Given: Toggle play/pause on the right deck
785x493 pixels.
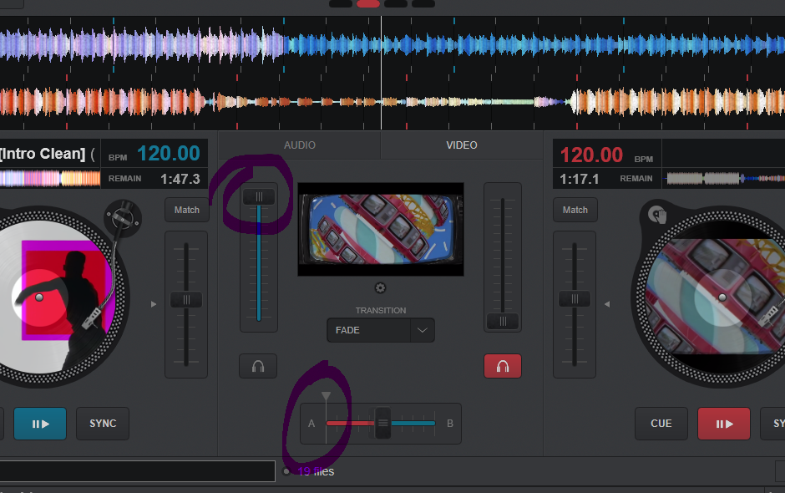Looking at the screenshot, I should point(724,424).
